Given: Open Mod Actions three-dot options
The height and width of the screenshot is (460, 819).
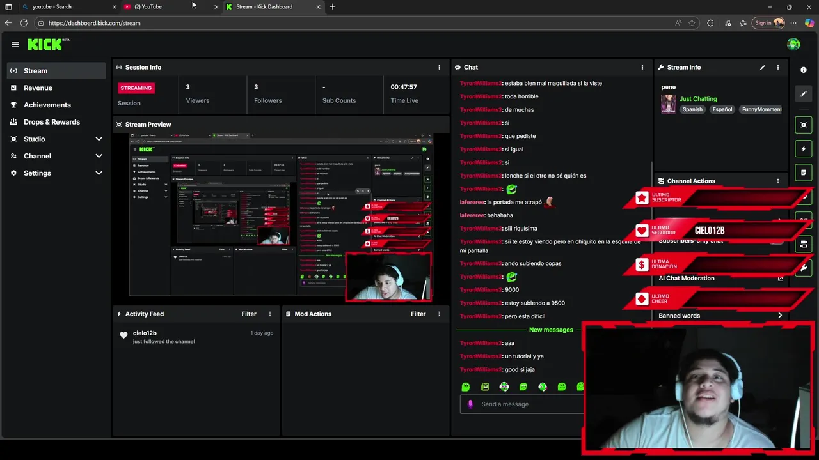Looking at the screenshot, I should (439, 314).
